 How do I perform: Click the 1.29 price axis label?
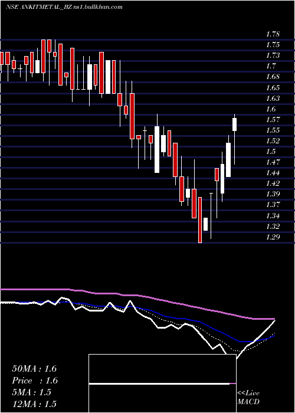273,237
